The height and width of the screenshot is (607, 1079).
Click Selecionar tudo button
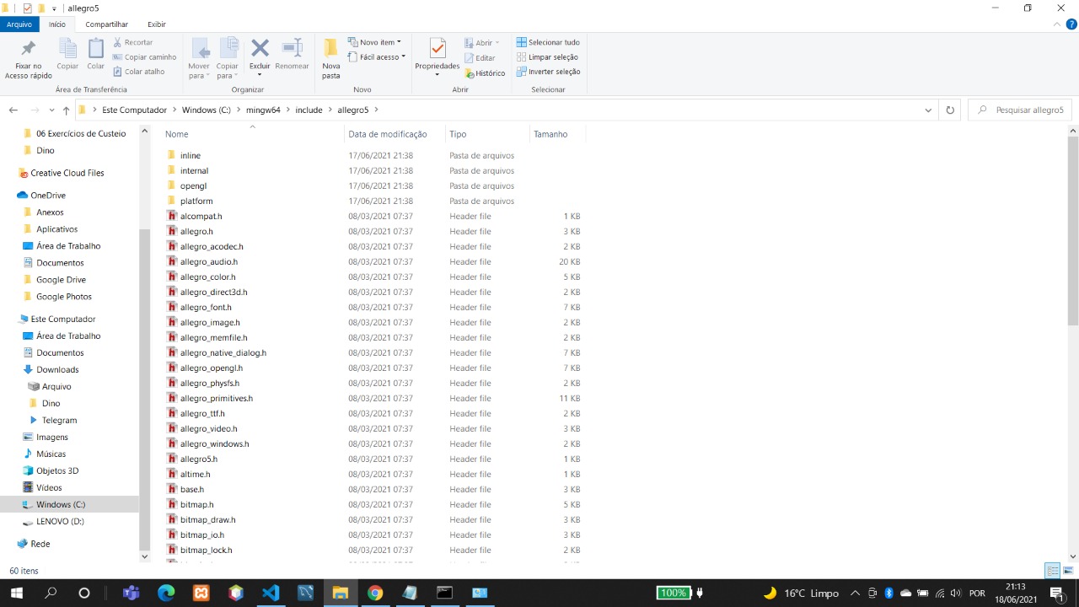point(548,42)
